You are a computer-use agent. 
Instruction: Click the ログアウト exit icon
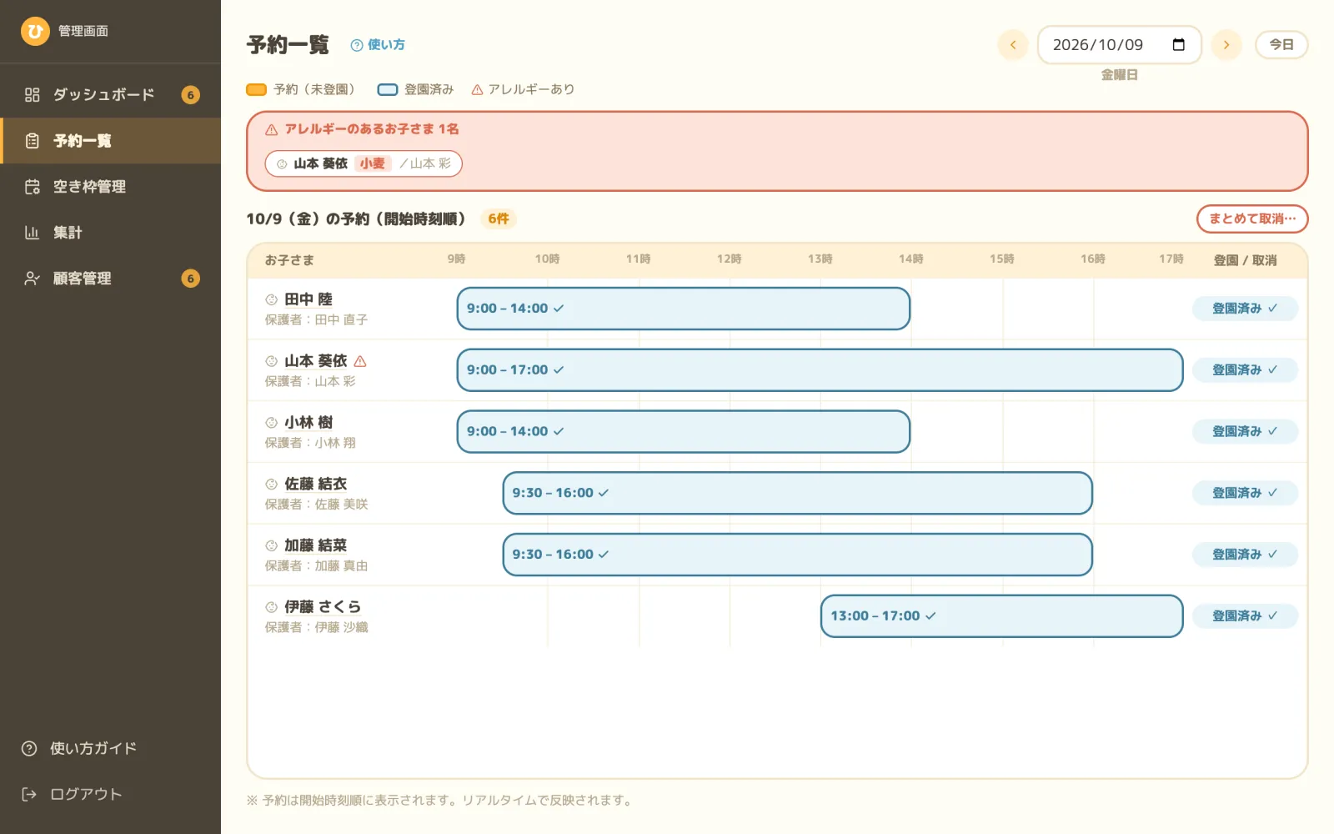(x=29, y=794)
